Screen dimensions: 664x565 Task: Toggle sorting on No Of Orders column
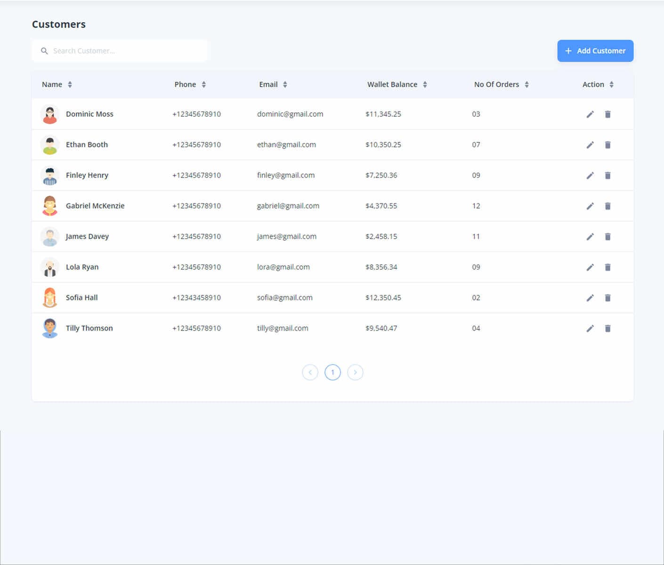click(x=527, y=84)
